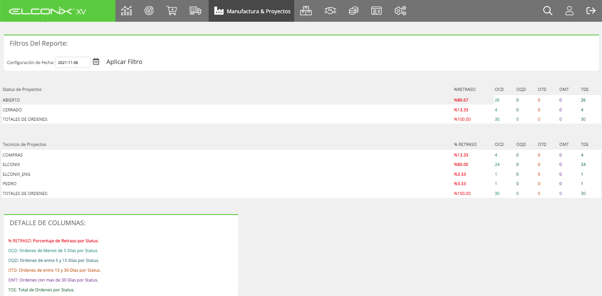Select the Manufactura & Proyectos tab

point(251,11)
